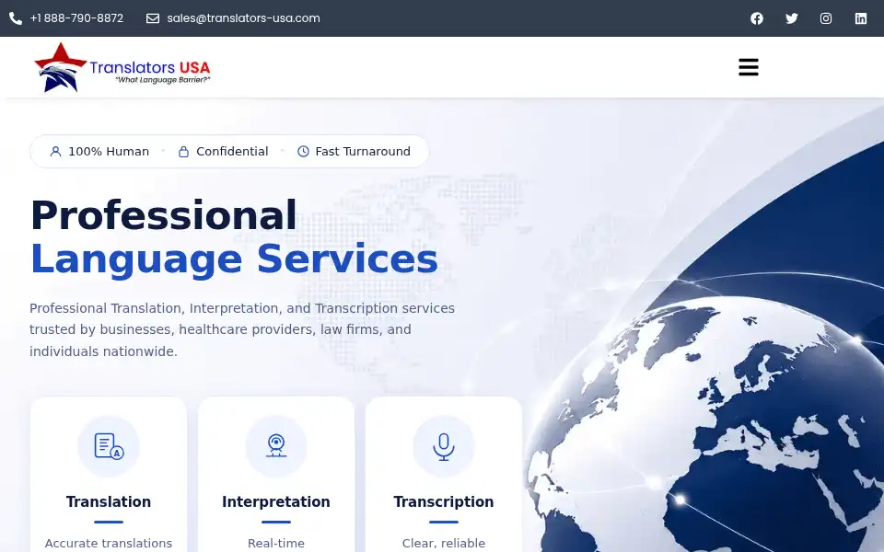Viewport: 884px width, 552px height.
Task: Open the Transcription service card title
Action: pos(444,502)
